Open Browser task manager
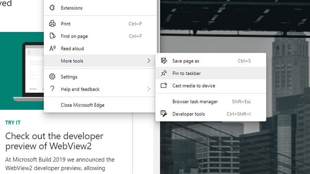This screenshot has width=310, height=174. 195,102
